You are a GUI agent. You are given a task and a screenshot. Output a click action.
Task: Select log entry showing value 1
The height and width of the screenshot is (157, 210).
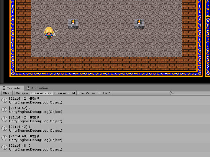[105, 128]
